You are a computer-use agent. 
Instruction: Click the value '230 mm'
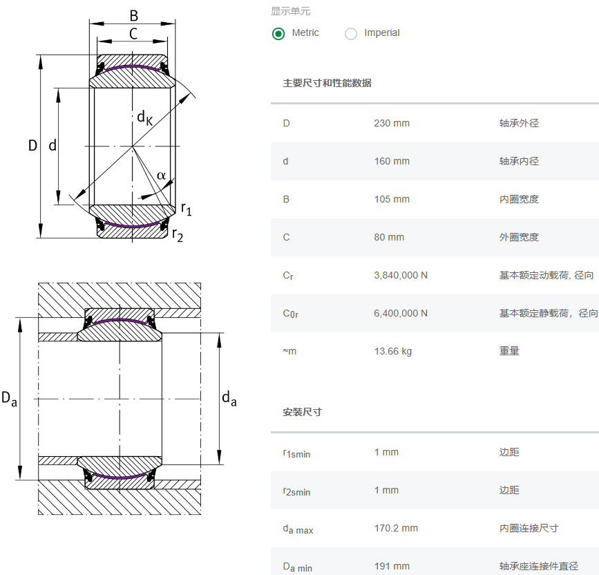tap(392, 123)
